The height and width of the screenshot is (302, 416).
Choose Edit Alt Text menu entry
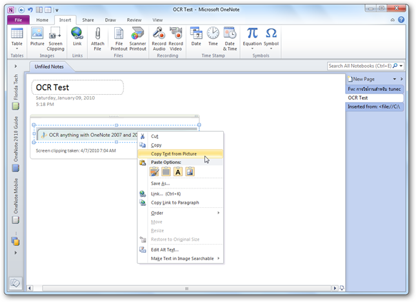tap(180, 250)
